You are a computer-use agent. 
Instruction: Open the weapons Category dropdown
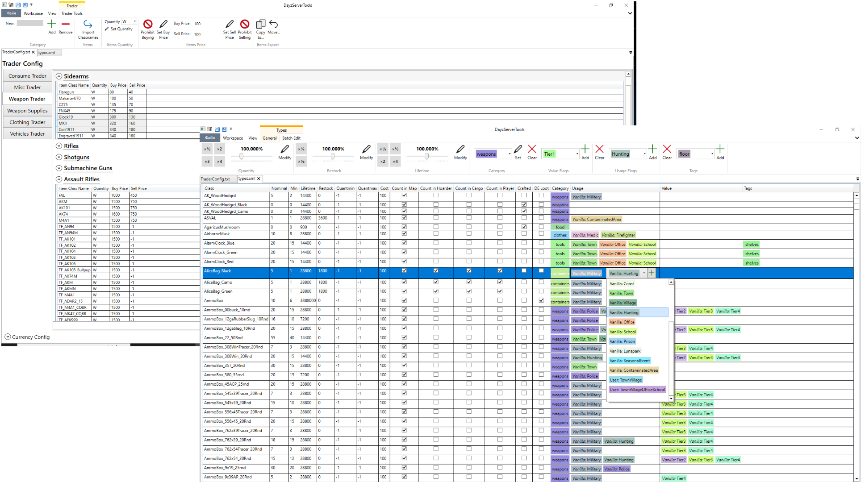coord(510,154)
